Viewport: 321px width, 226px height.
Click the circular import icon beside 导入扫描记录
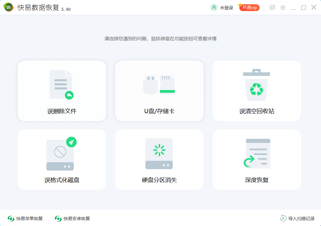click(x=282, y=218)
